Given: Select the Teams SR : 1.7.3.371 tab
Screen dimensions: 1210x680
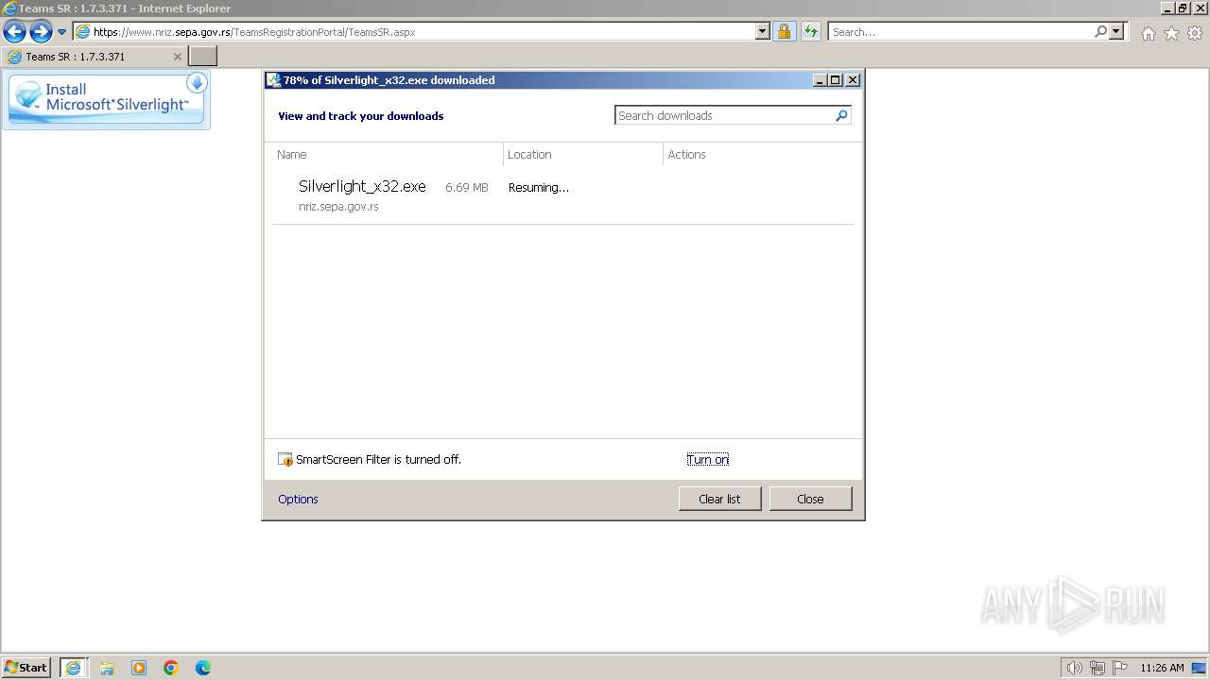Looking at the screenshot, I should click(94, 57).
